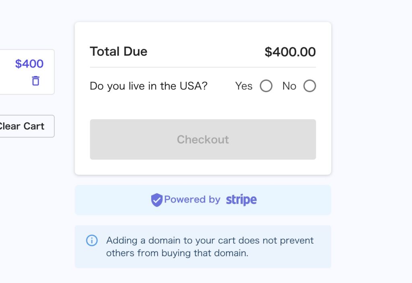Click the info circle icon in the notice
The width and height of the screenshot is (412, 283).
click(92, 240)
